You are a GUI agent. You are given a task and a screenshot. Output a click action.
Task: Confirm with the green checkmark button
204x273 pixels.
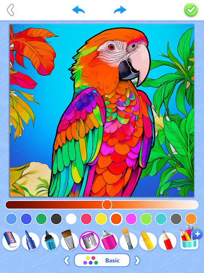click(191, 10)
